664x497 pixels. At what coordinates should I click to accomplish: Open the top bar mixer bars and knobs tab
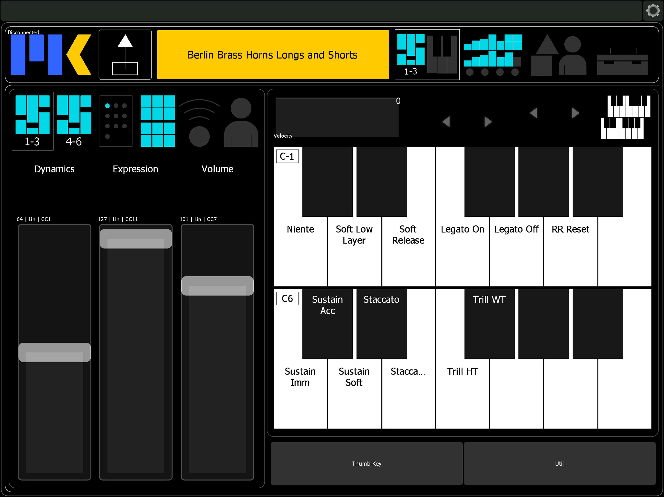pyautogui.click(x=493, y=55)
